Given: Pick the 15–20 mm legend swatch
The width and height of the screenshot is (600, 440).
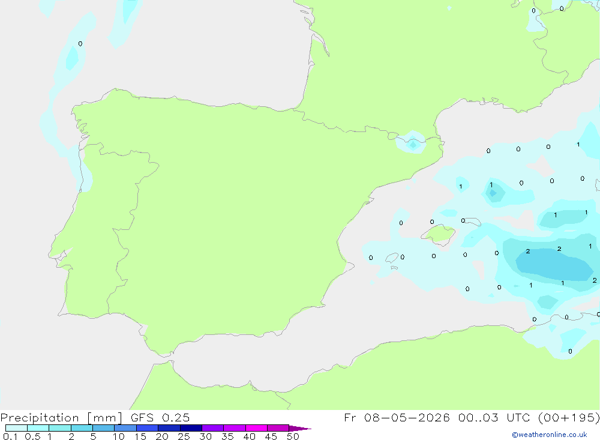Looking at the screenshot, I should click(x=148, y=428).
